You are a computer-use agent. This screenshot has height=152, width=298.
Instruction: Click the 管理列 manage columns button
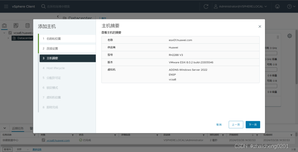pyautogui.click(x=8, y=149)
